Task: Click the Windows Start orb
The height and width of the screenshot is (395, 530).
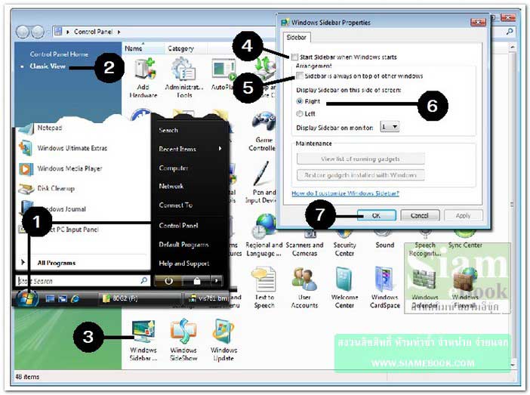Action: point(27,298)
